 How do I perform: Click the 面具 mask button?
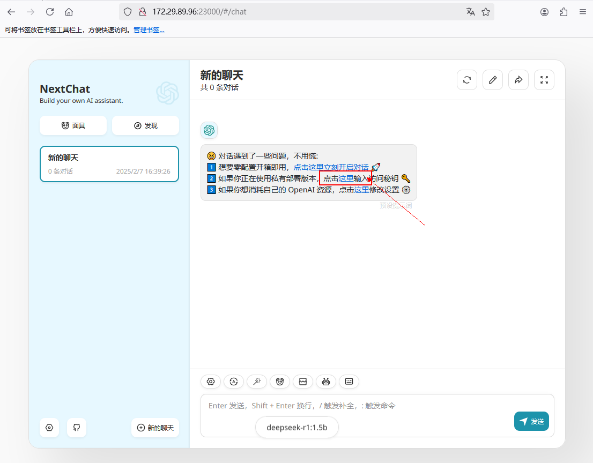point(73,125)
